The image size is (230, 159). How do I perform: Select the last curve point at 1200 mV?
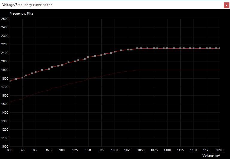(220, 48)
